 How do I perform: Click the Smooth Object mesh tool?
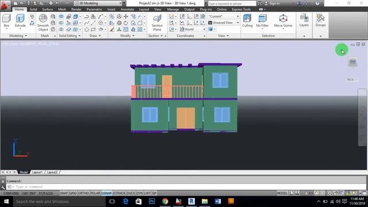tap(43, 23)
